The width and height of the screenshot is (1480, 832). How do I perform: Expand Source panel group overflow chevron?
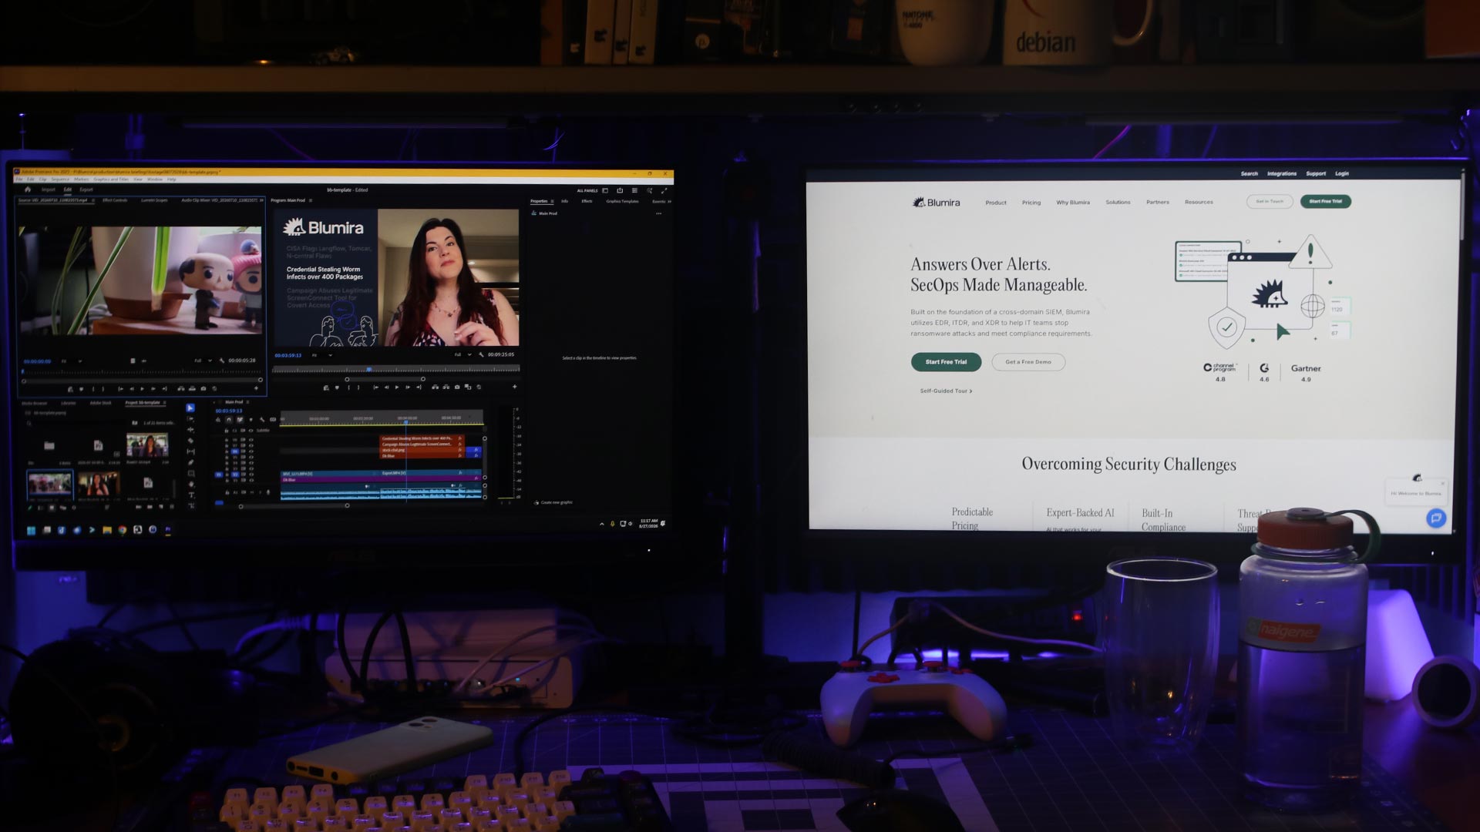point(262,200)
